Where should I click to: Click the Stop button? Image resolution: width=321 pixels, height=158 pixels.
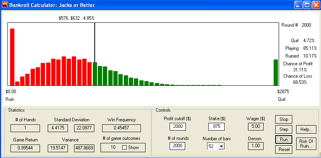(283, 119)
